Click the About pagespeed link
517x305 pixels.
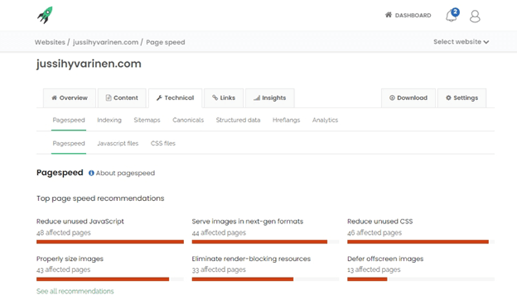pos(125,173)
